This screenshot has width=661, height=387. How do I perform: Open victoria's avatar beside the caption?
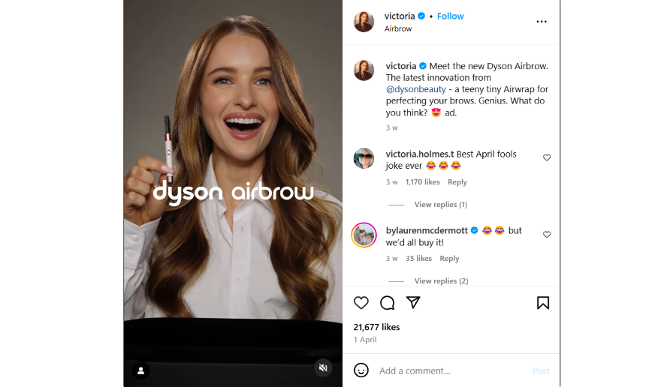(364, 70)
